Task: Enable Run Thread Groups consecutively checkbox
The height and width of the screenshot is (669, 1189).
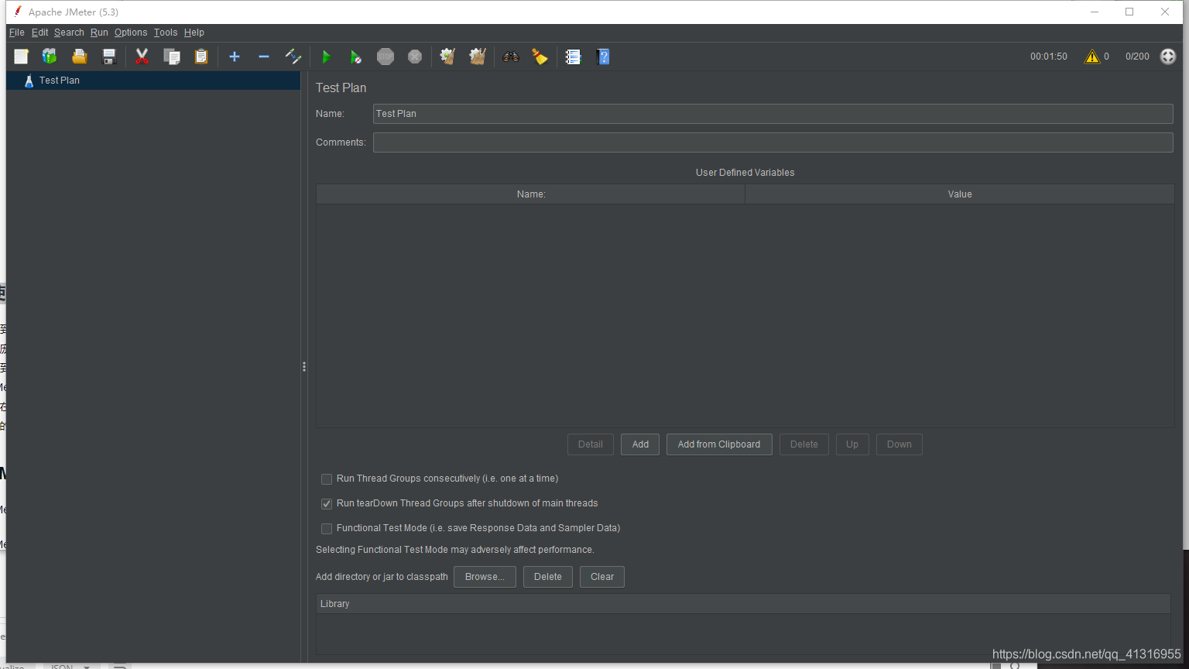Action: pyautogui.click(x=327, y=479)
